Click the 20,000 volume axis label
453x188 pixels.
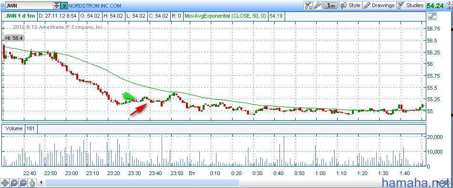[434, 137]
